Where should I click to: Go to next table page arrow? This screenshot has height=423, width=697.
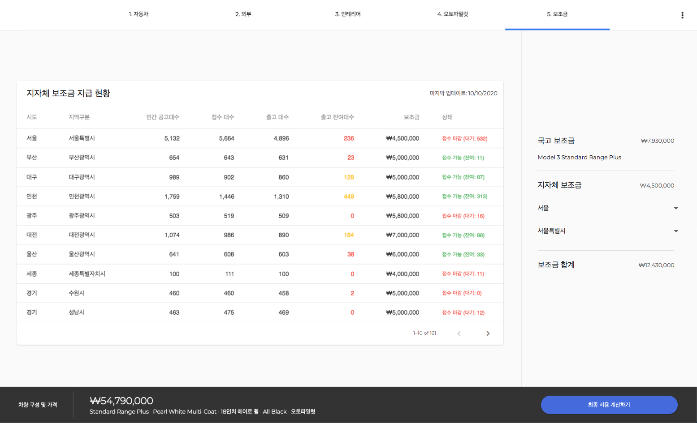(x=488, y=333)
